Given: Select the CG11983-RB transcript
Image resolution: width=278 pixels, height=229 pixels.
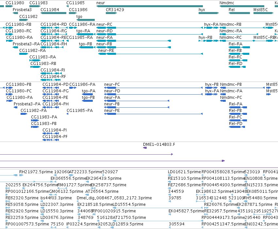Looking at the screenshot, I should click(x=36, y=67).
